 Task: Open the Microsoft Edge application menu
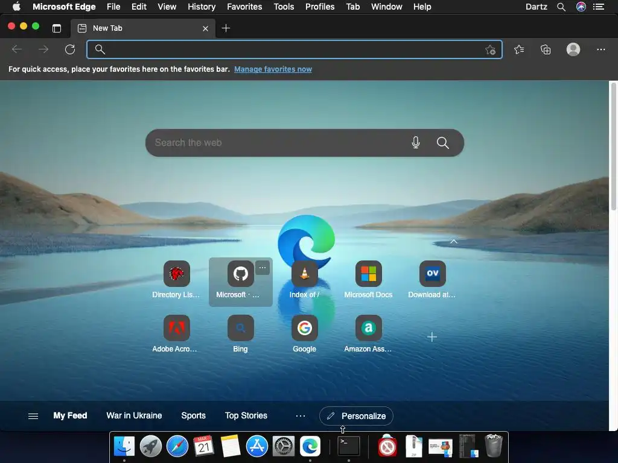click(x=64, y=7)
